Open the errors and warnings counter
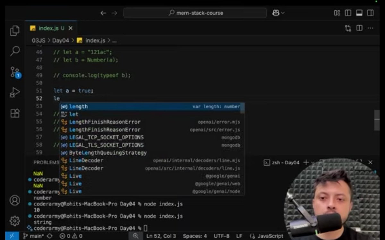385x240 pixels. coord(71,236)
